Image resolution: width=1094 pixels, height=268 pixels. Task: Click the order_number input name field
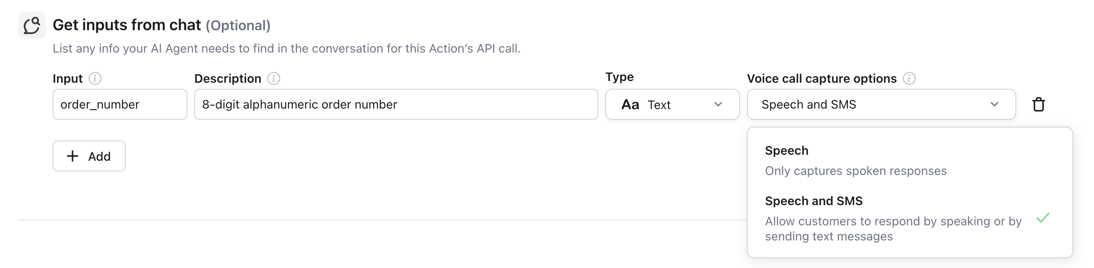(120, 105)
